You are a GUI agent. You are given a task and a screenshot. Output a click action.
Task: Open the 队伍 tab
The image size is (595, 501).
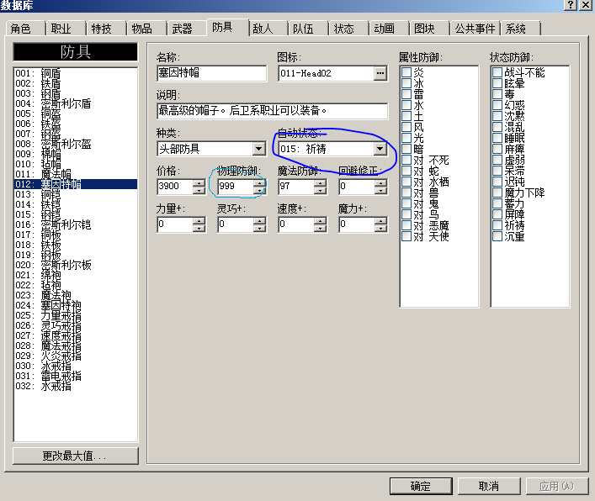click(x=307, y=29)
